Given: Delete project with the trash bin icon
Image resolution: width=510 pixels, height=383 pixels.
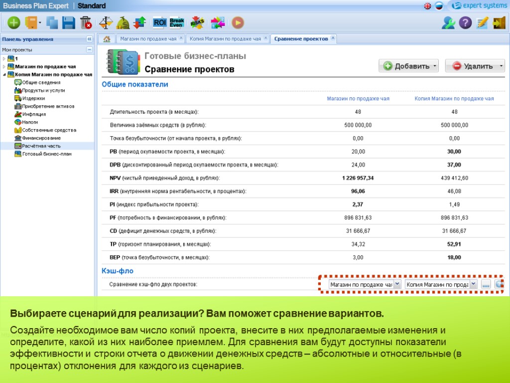Looking at the screenshot, I should coord(86,23).
